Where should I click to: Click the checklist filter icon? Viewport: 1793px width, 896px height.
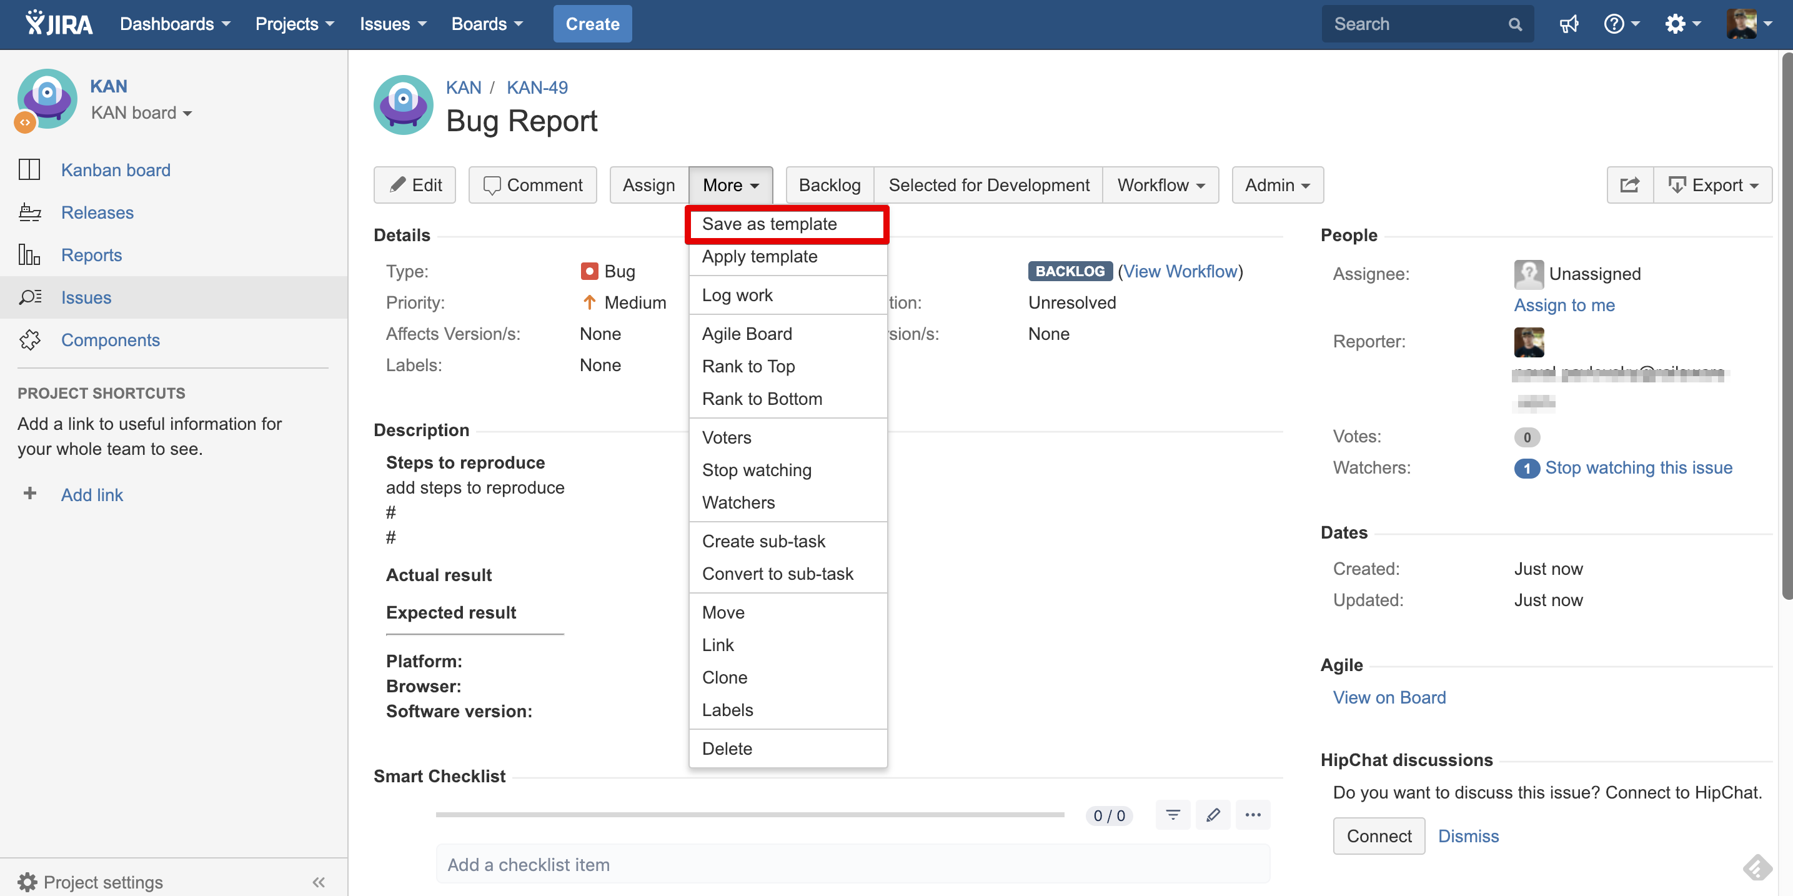coord(1173,815)
